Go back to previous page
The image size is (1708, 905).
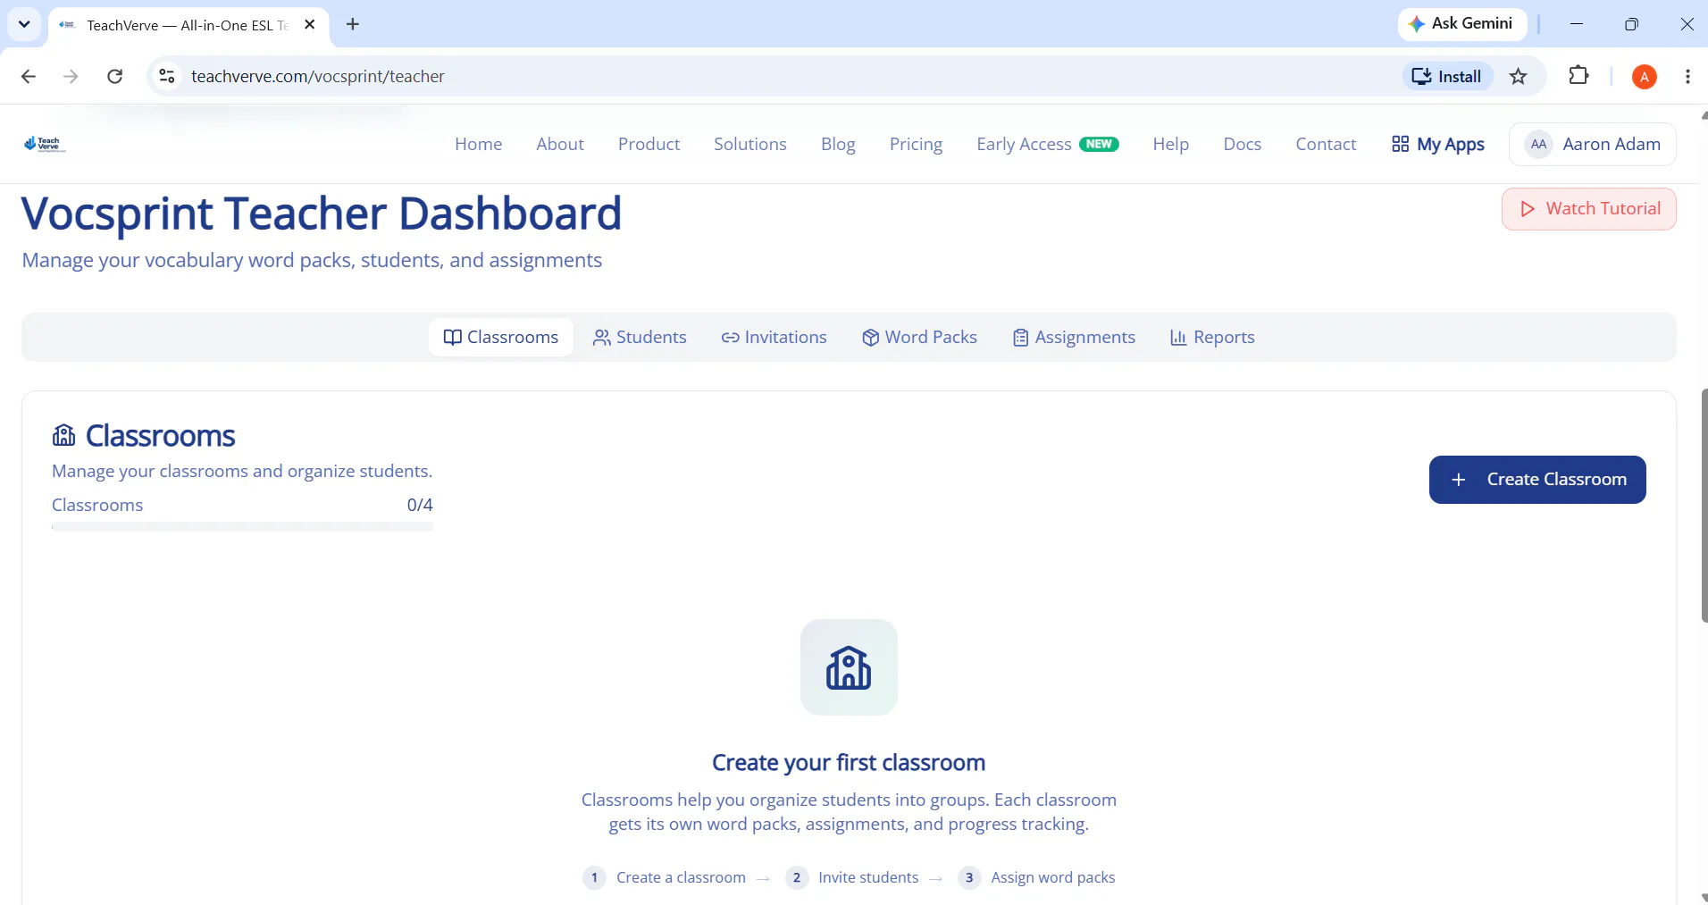click(x=29, y=76)
